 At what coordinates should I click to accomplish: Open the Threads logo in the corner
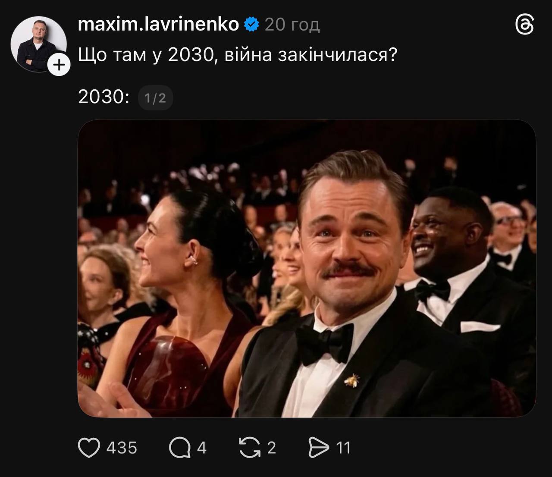pos(525,25)
